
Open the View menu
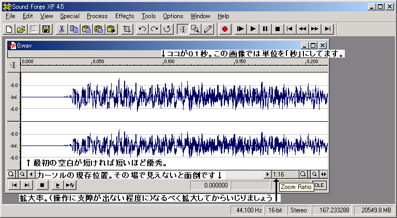47,16
